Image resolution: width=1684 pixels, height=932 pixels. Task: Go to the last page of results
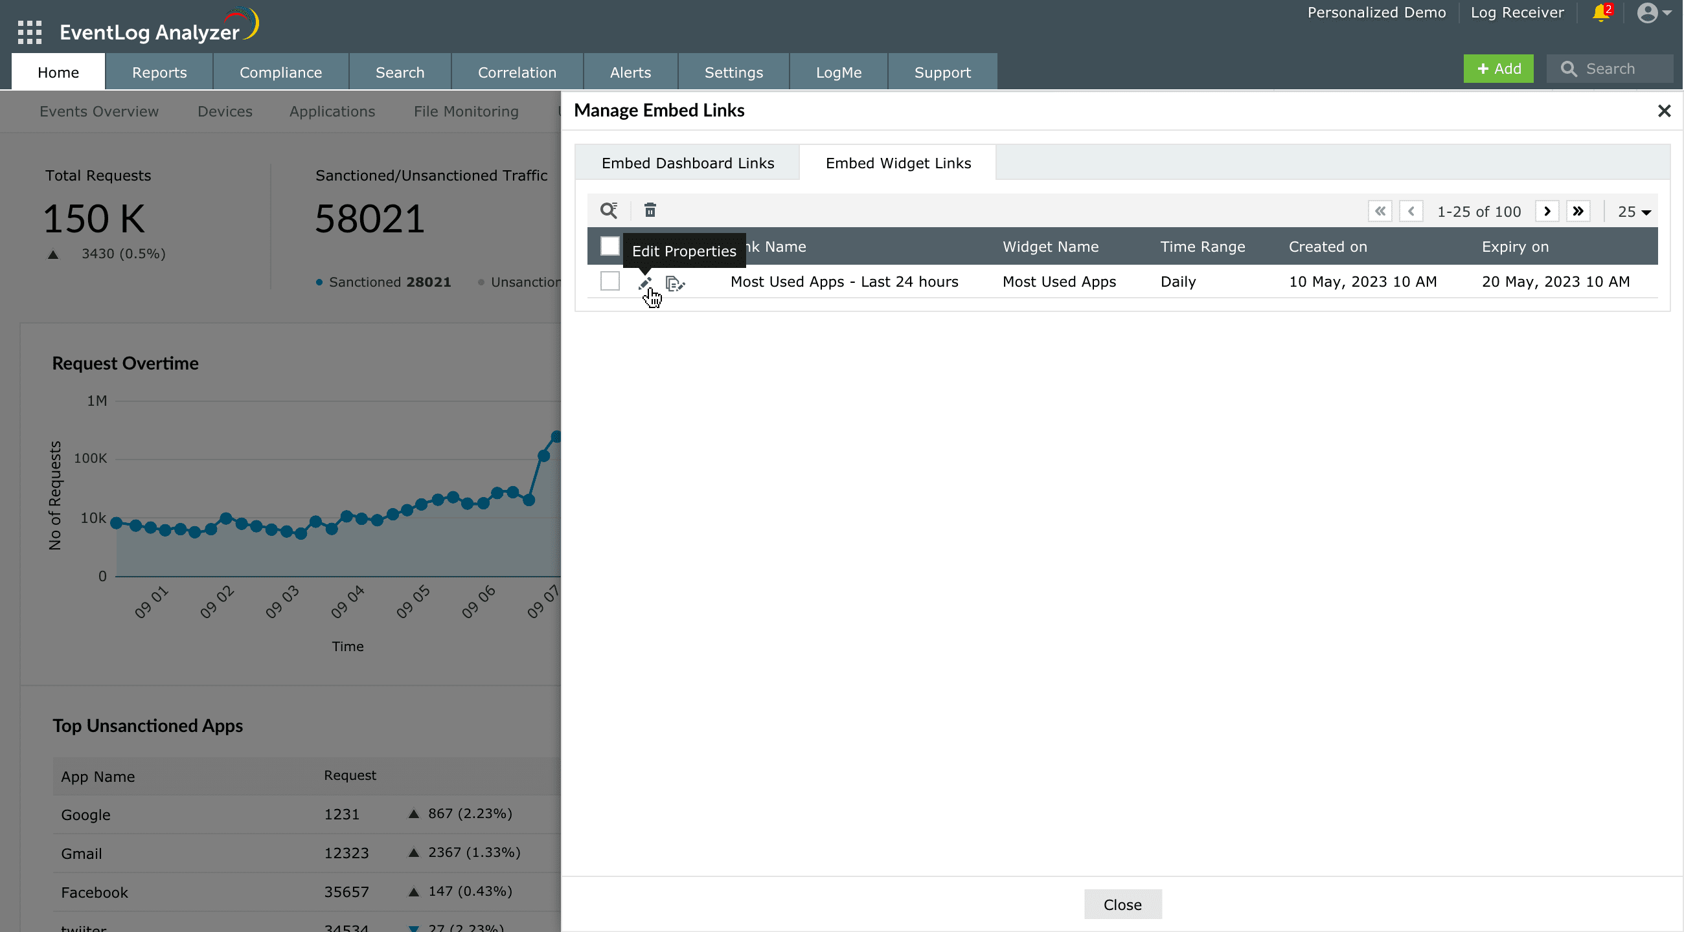point(1578,211)
